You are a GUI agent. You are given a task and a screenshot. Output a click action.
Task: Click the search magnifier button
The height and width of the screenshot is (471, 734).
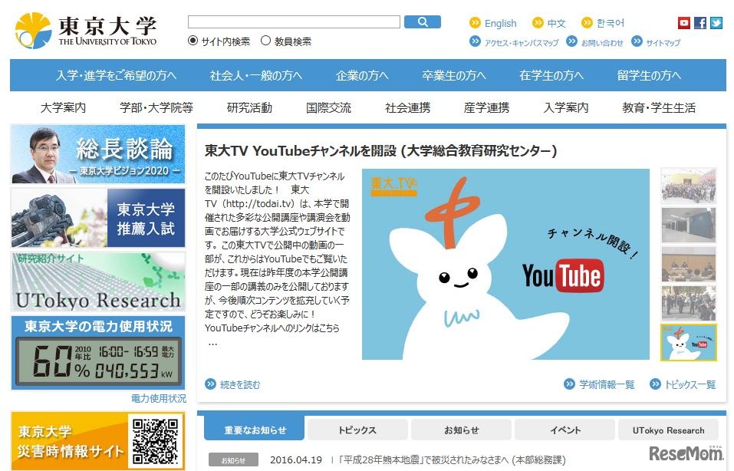[x=423, y=22]
